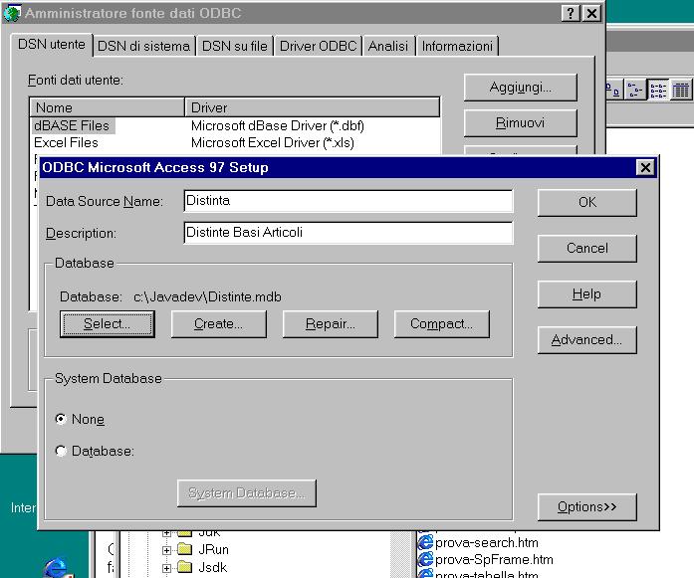The height and width of the screenshot is (578, 694).
Task: Click Aggiungi... in ODBC Administrator
Action: pyautogui.click(x=520, y=88)
